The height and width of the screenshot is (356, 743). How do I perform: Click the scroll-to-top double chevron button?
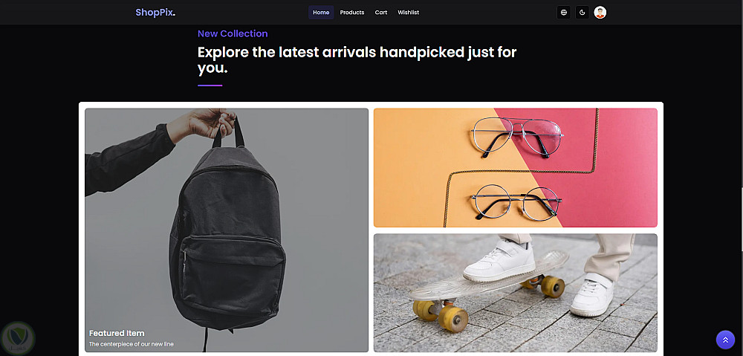(x=725, y=340)
